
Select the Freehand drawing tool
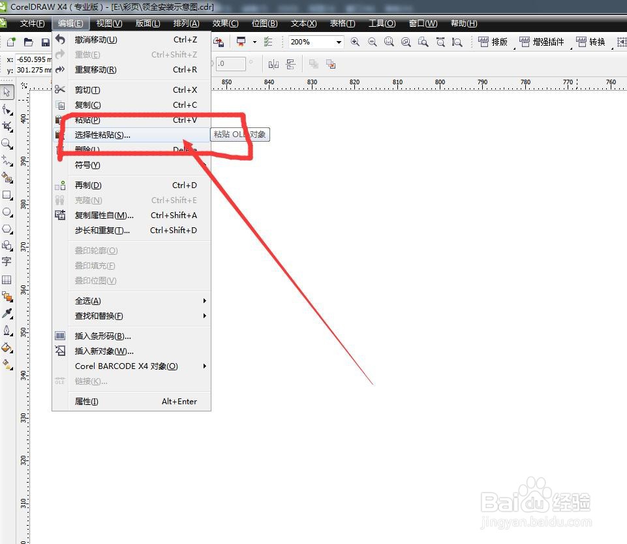(x=7, y=161)
